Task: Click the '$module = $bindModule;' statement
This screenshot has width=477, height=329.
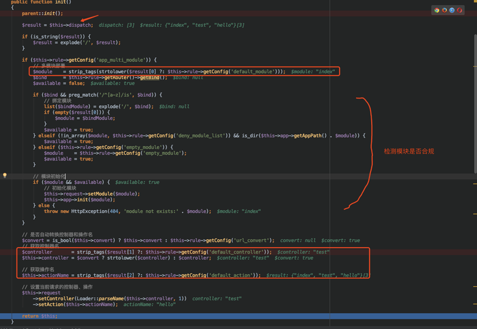Action: (85, 118)
